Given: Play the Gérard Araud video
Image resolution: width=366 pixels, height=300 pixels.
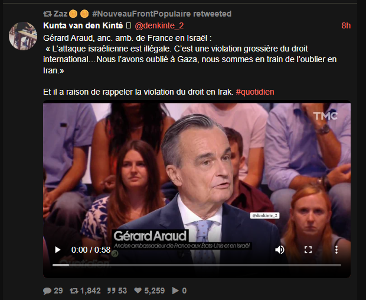Looking at the screenshot, I should [x=58, y=250].
